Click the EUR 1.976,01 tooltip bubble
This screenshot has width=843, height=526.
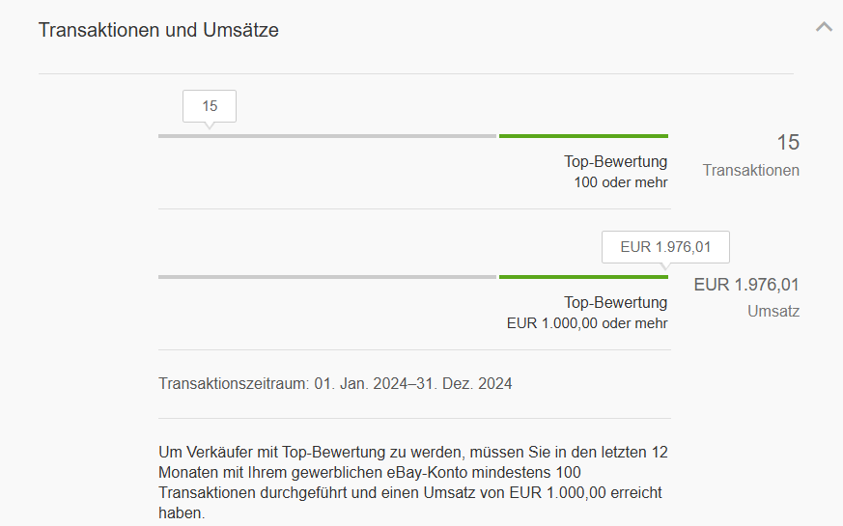point(665,247)
